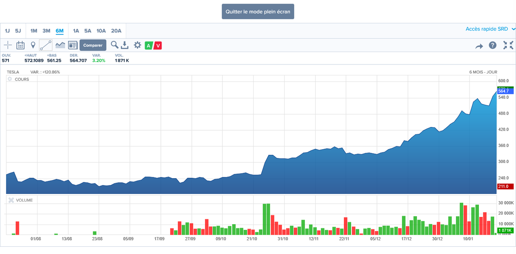Click the location pin events icon
The image size is (516, 254).
tap(33, 45)
